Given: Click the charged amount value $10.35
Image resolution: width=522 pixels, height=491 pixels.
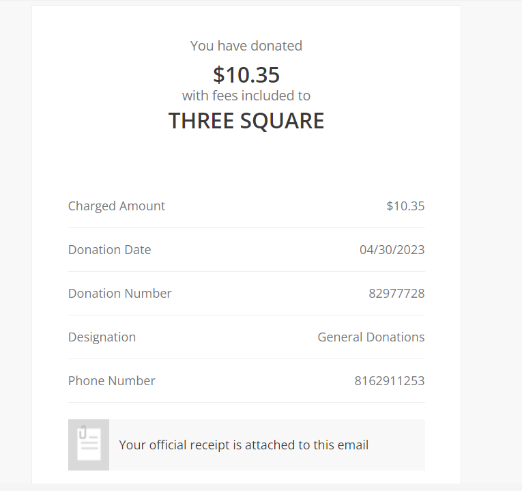Looking at the screenshot, I should point(405,206).
